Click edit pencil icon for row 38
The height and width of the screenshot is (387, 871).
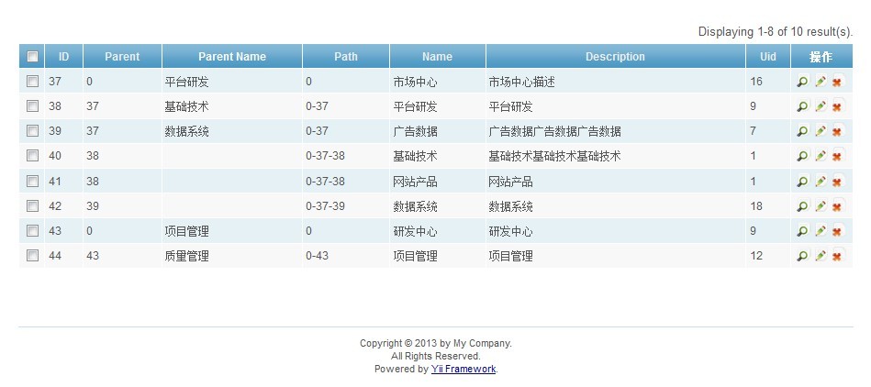pyautogui.click(x=820, y=106)
